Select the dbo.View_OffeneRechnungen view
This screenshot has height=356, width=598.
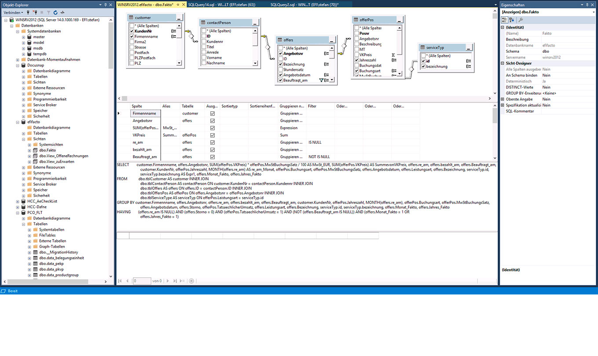63,156
